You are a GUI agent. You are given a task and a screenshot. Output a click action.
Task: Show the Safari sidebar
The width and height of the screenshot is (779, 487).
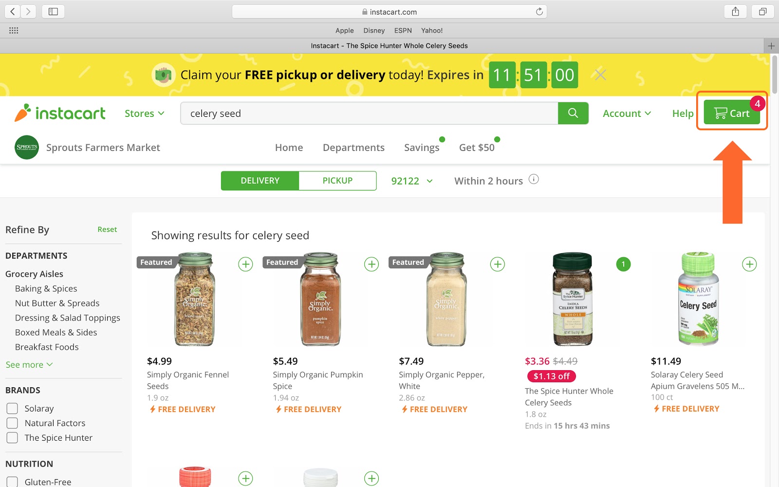pos(53,12)
